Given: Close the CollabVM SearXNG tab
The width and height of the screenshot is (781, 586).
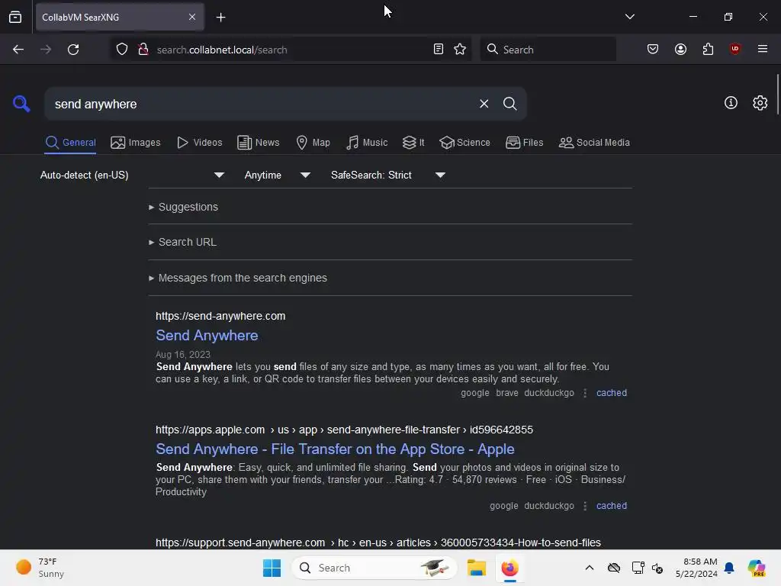Looking at the screenshot, I should (x=191, y=17).
